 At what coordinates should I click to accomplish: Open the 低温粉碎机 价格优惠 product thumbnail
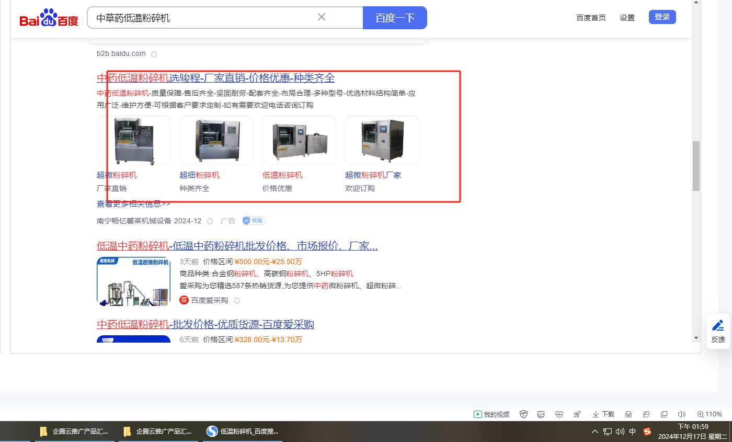tap(299, 140)
